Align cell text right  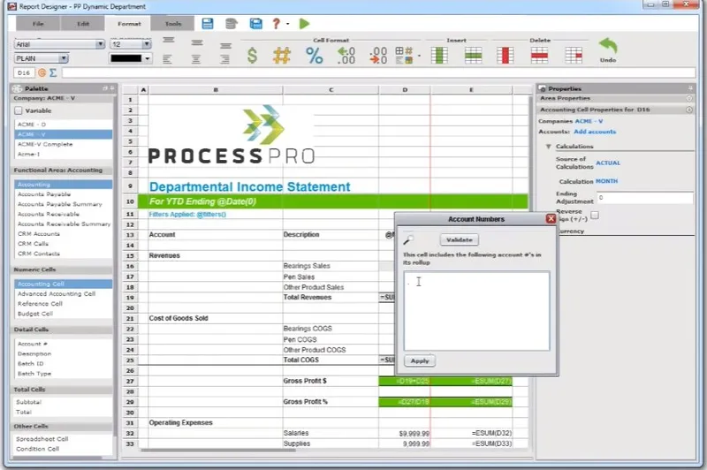[224, 59]
